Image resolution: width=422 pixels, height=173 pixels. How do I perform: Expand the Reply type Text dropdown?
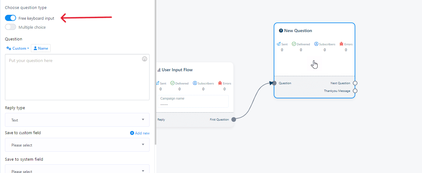[x=77, y=120]
